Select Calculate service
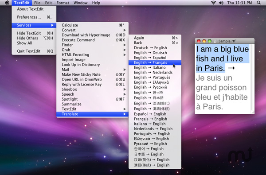This screenshot has width=266, height=175. pyautogui.click(x=93, y=25)
